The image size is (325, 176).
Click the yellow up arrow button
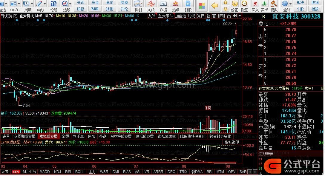coord(225,3)
